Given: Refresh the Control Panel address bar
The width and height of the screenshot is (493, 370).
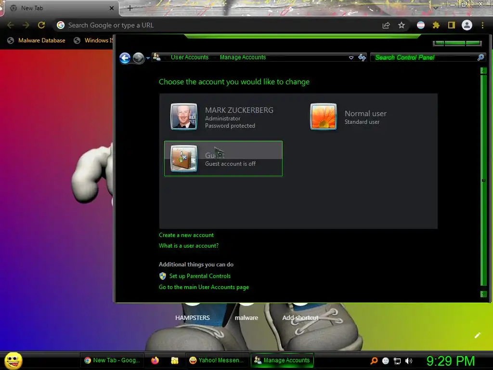Looking at the screenshot, I should (362, 57).
